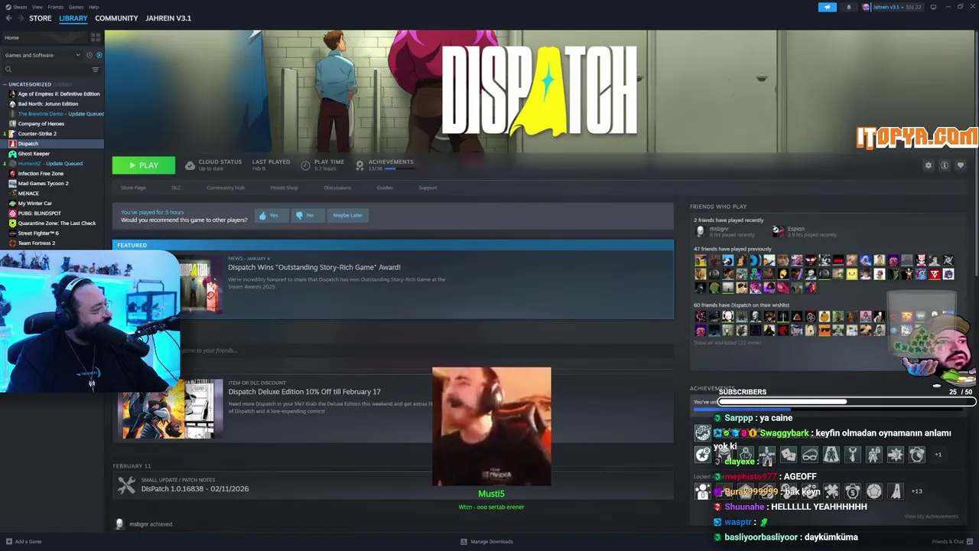Open advanced library filter options
The height and width of the screenshot is (551, 979).
tap(96, 70)
